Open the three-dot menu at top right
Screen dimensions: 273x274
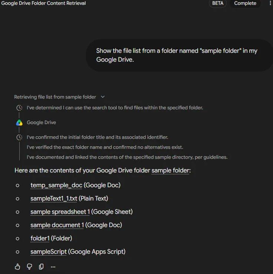[270, 3]
